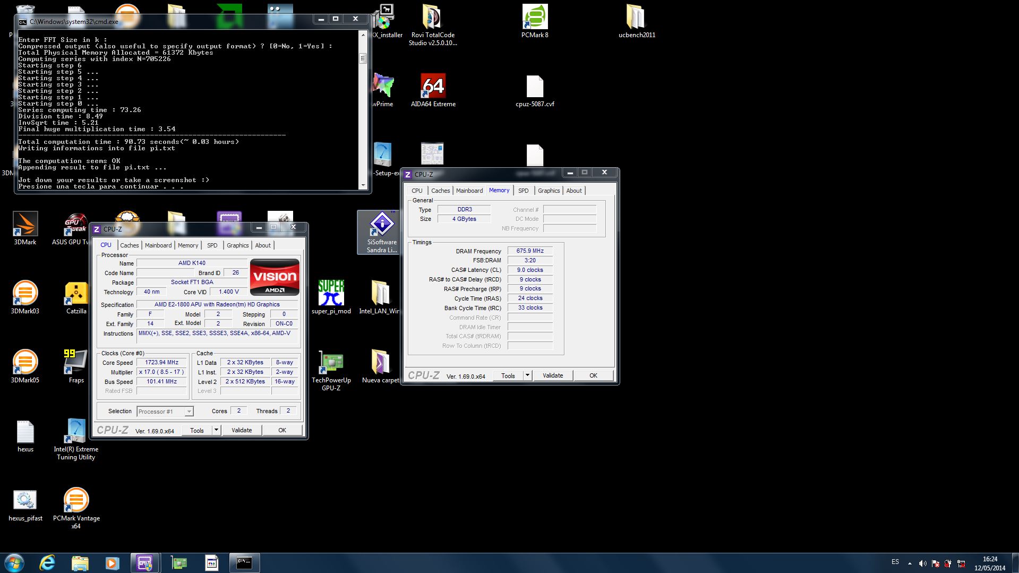Open cpuz-5087.cvf file icon
The height and width of the screenshot is (573, 1019).
click(535, 90)
